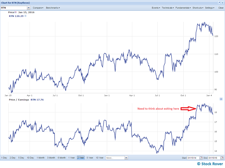The height and width of the screenshot is (168, 225).
Task: Pop out the chart window using the arrow icon
Action: pos(219,3)
